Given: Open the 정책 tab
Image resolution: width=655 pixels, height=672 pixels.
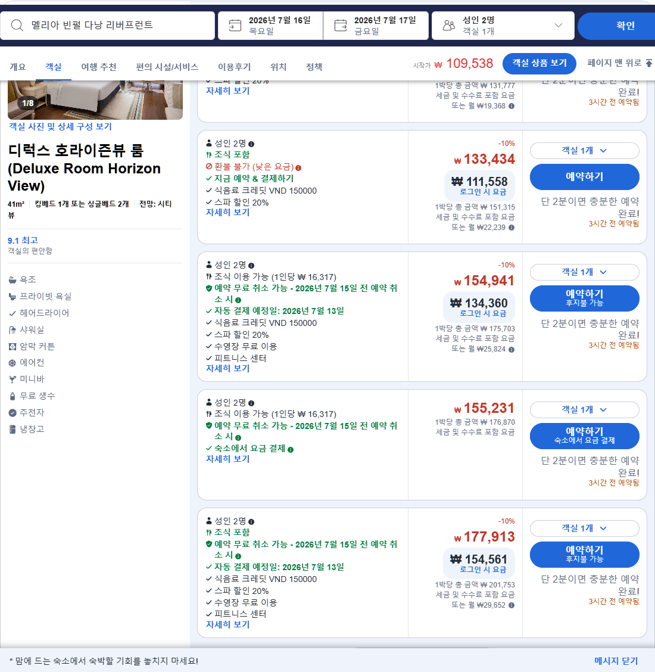Looking at the screenshot, I should click(314, 67).
